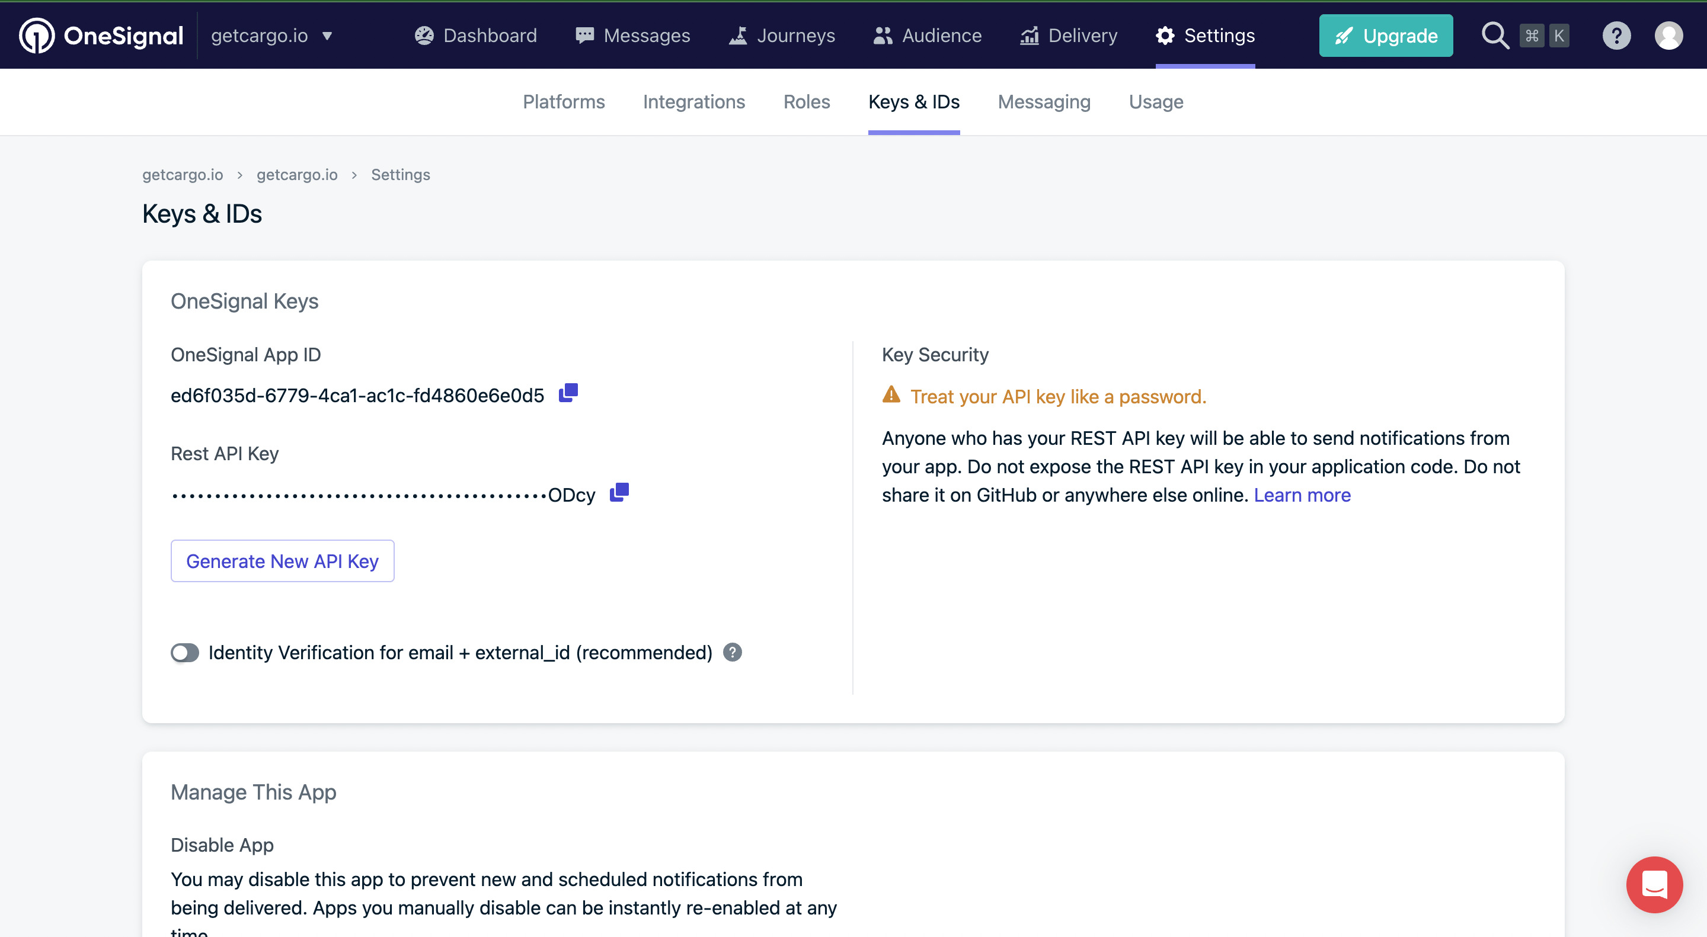This screenshot has height=937, width=1707.
Task: Click the OneSignal logo
Action: 101,35
